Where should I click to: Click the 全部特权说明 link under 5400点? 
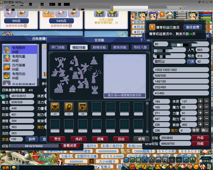[x=61, y=26]
